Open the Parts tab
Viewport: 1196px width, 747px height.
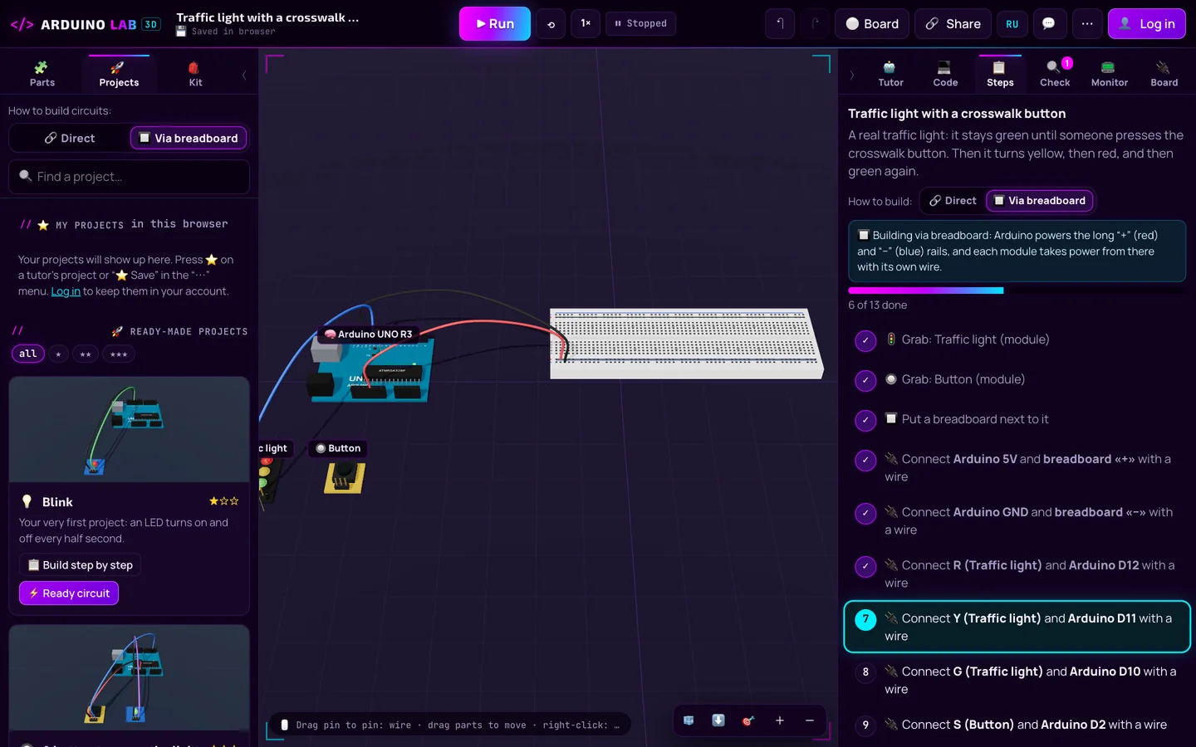(x=42, y=74)
